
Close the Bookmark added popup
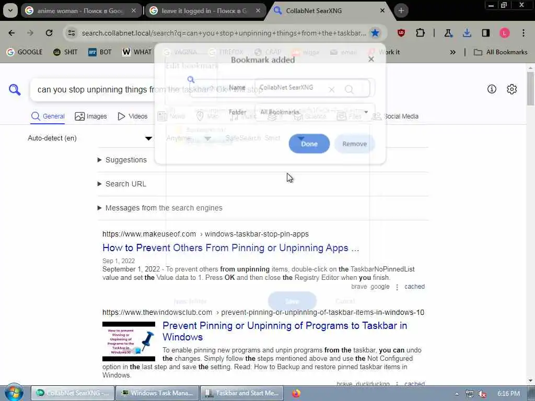point(371,60)
